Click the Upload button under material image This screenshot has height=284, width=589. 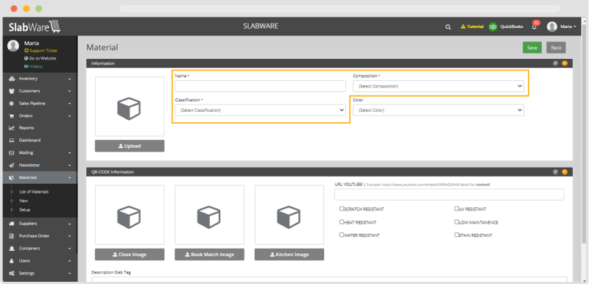130,146
